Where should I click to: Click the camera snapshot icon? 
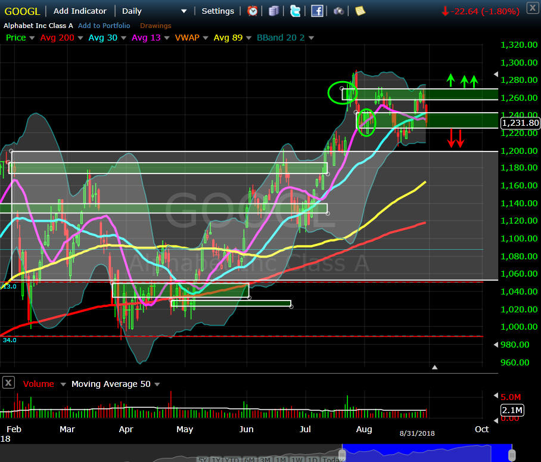[338, 11]
